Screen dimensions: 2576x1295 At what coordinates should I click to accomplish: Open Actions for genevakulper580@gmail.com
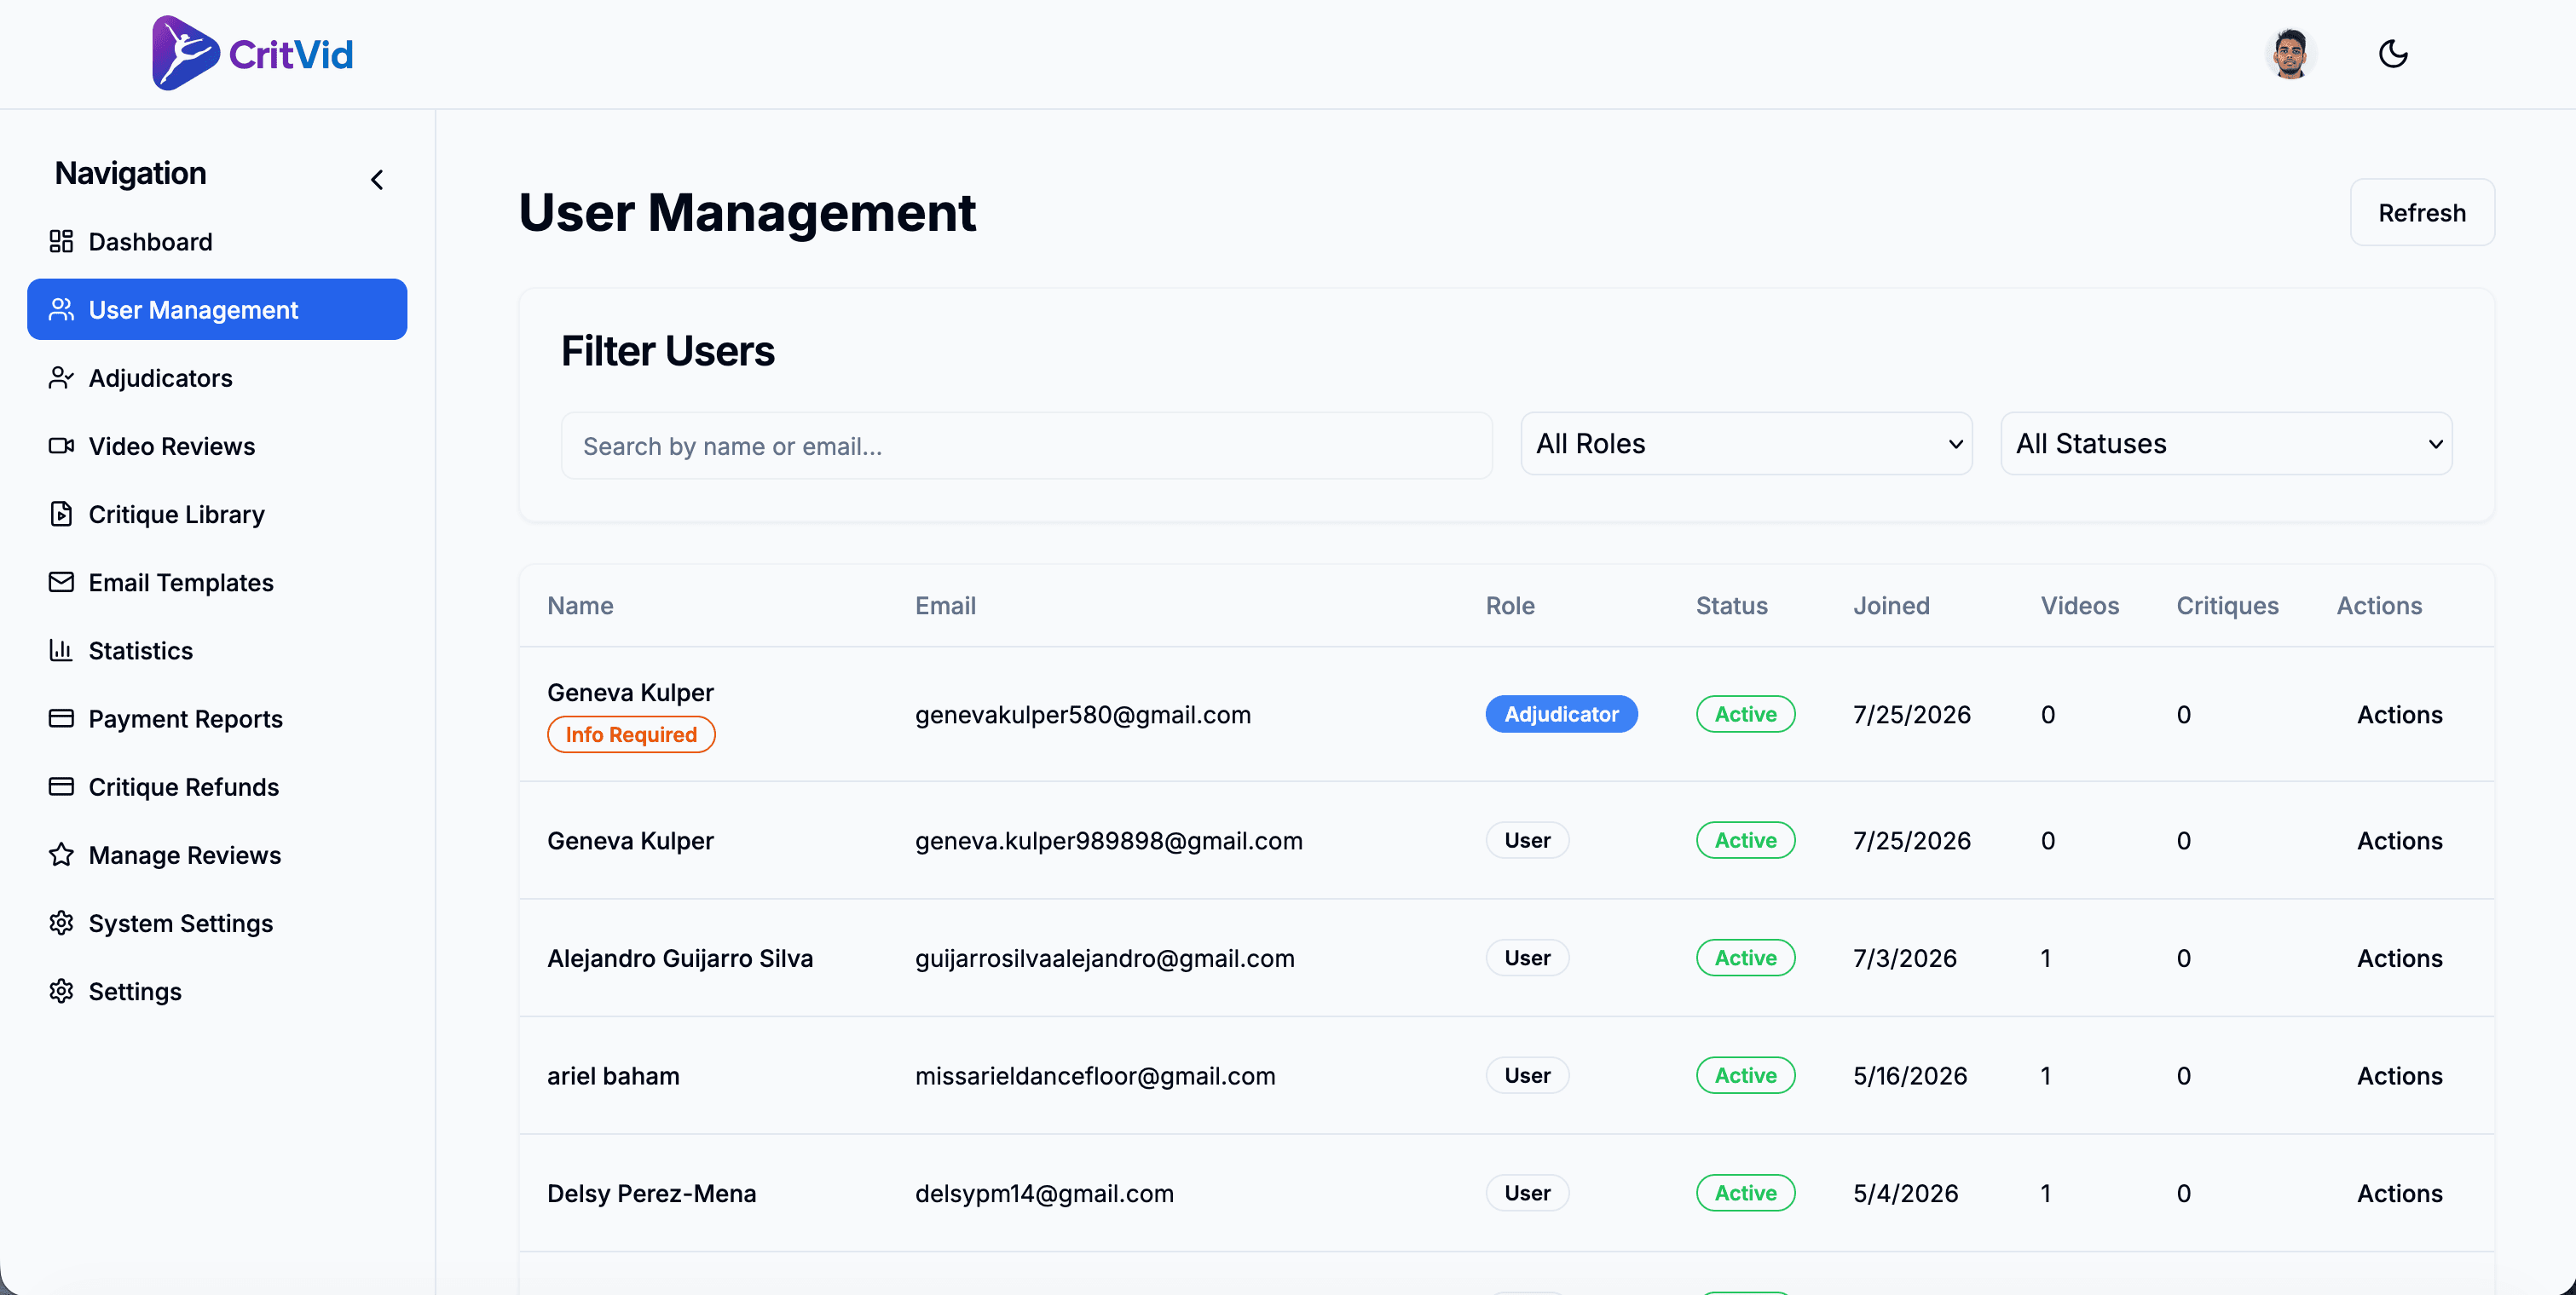[x=2399, y=715]
